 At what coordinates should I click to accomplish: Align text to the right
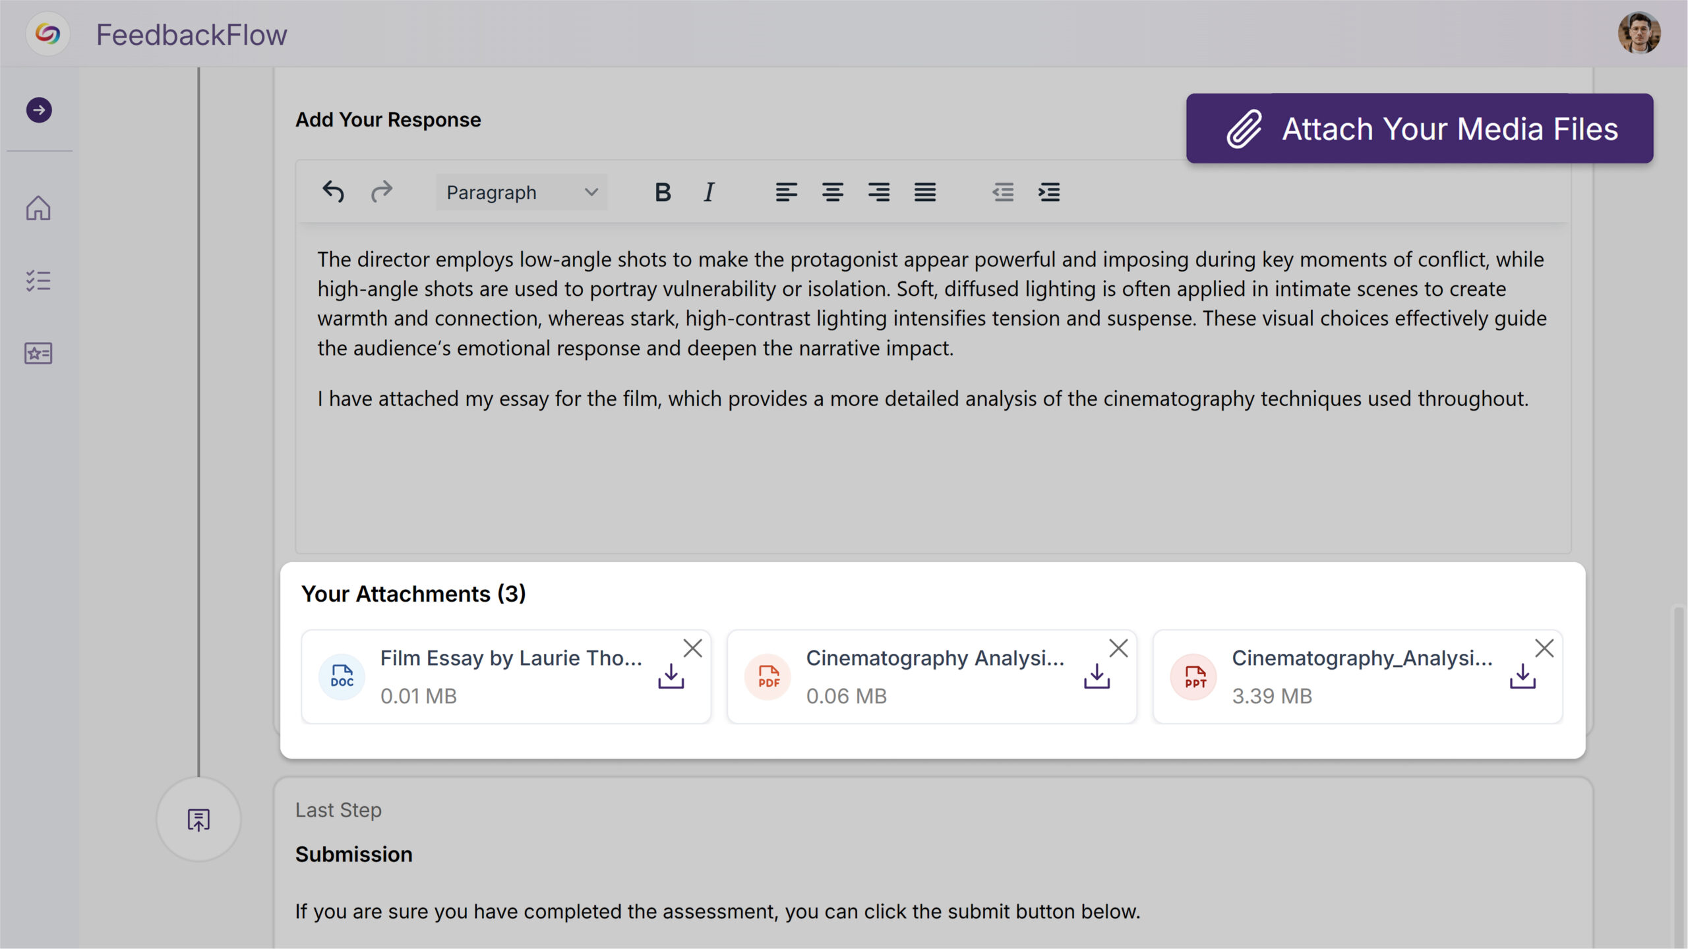[x=878, y=192]
